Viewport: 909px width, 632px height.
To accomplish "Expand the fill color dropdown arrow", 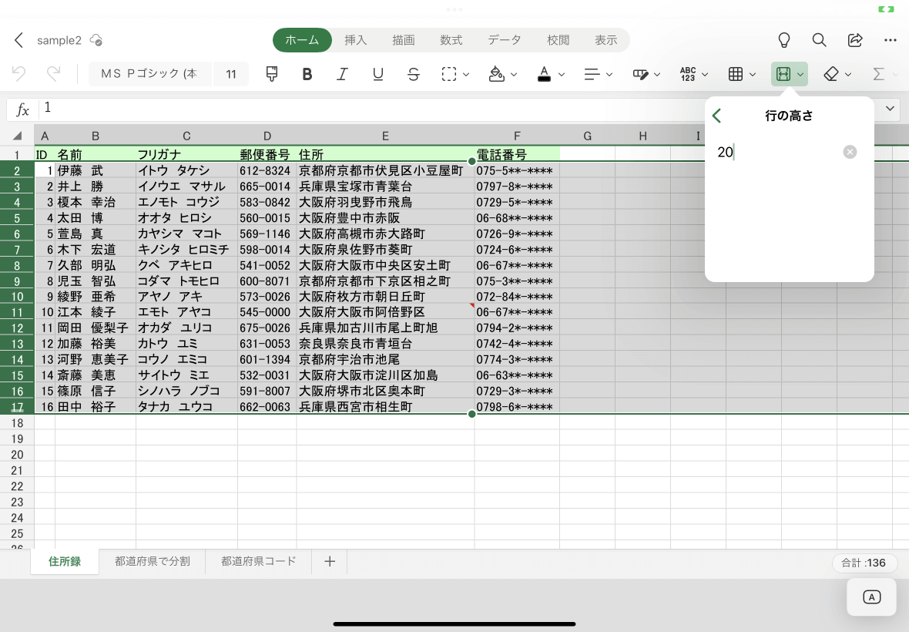I will (514, 75).
